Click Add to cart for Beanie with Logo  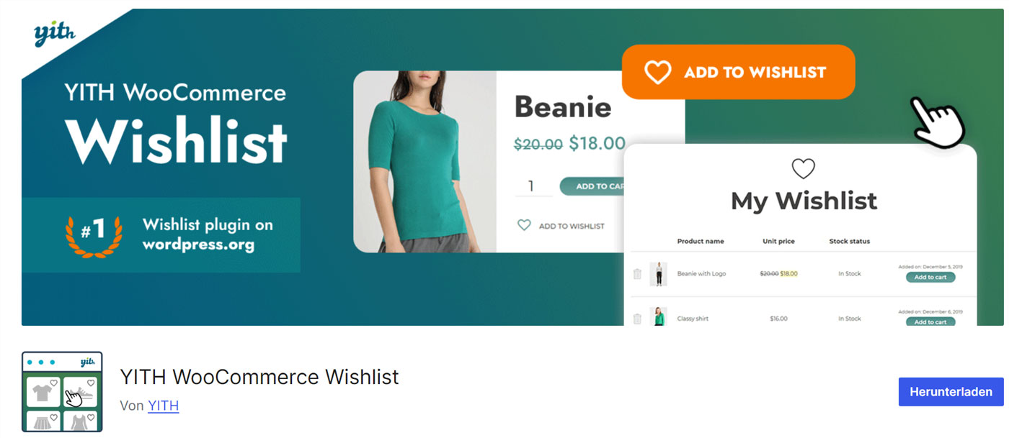(x=930, y=277)
